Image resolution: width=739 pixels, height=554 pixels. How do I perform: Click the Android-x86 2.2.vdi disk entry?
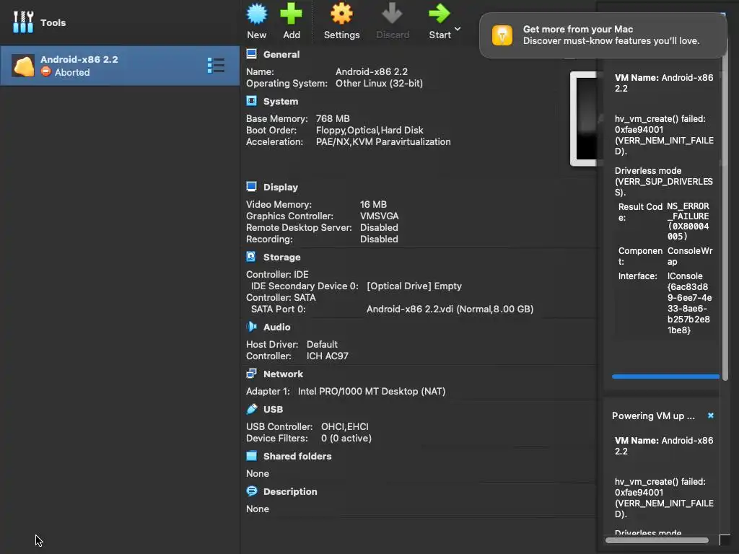tap(450, 309)
